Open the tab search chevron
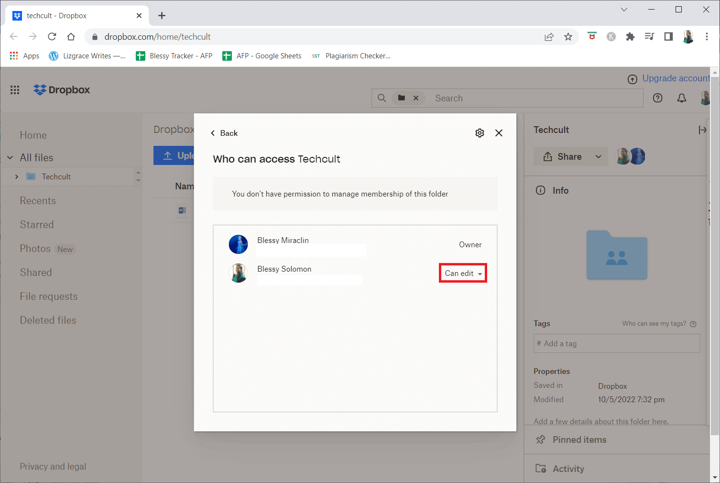The image size is (720, 483). 624,10
